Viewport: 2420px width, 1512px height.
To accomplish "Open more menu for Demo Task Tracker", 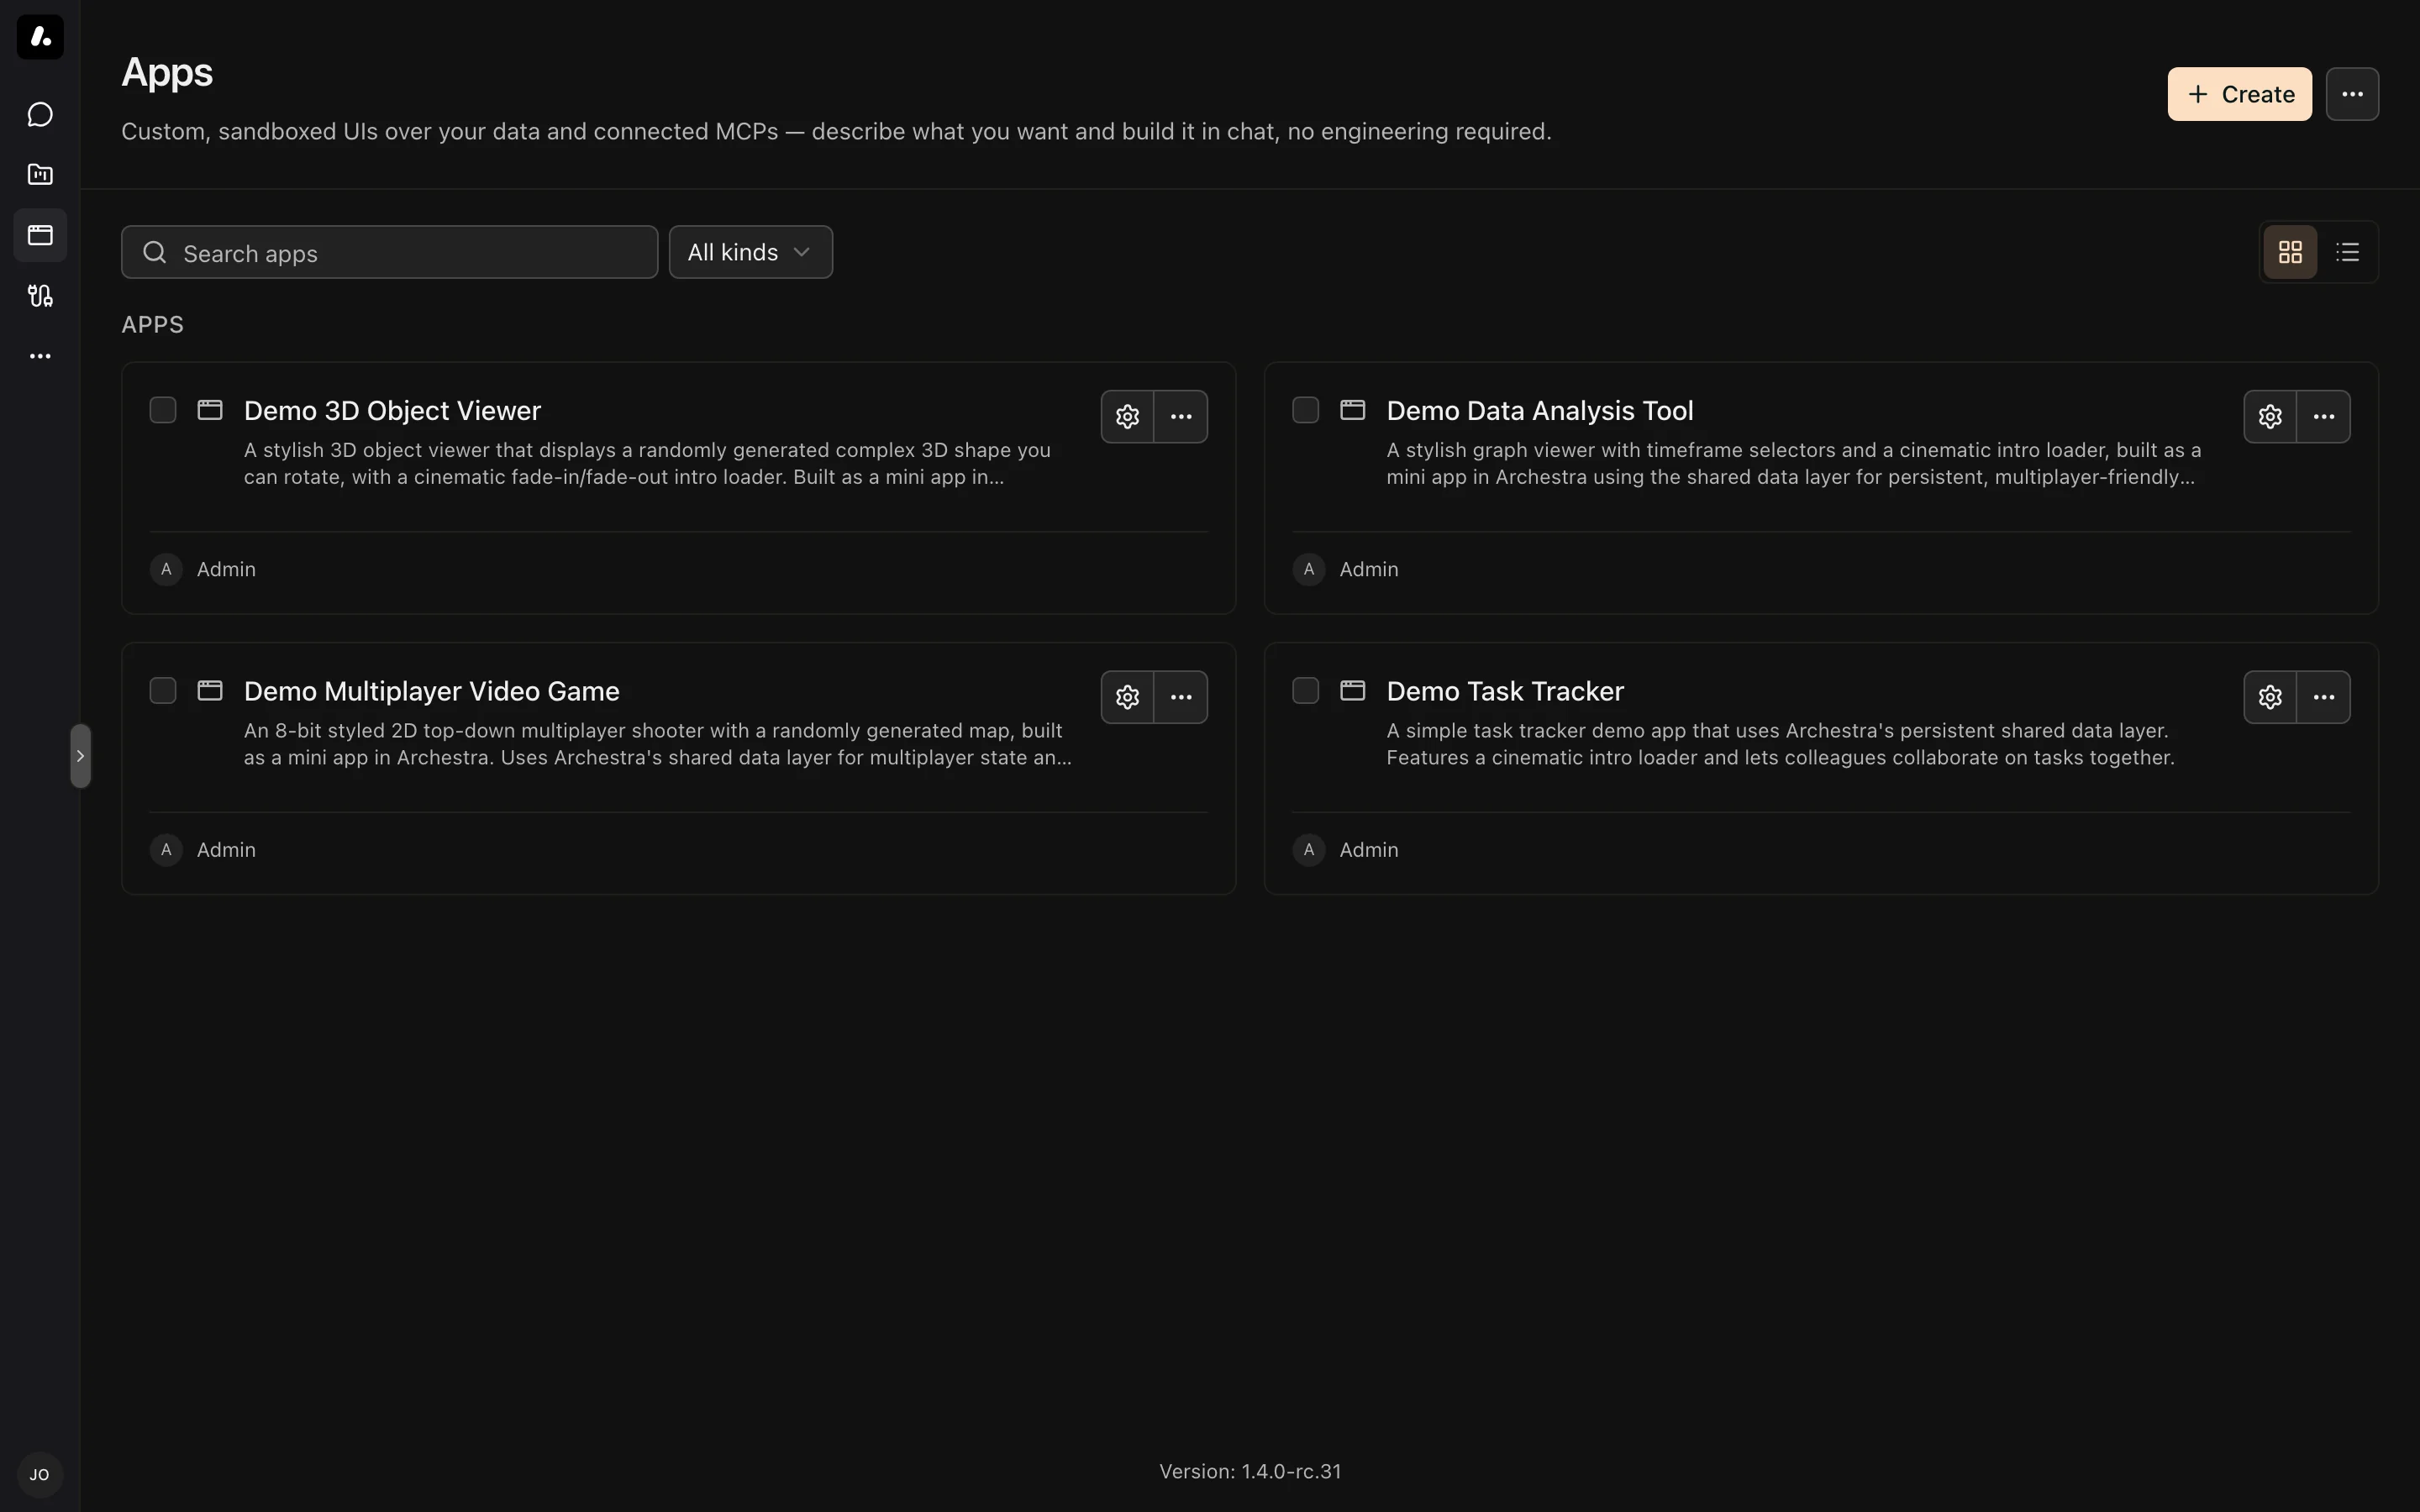I will coord(2324,697).
